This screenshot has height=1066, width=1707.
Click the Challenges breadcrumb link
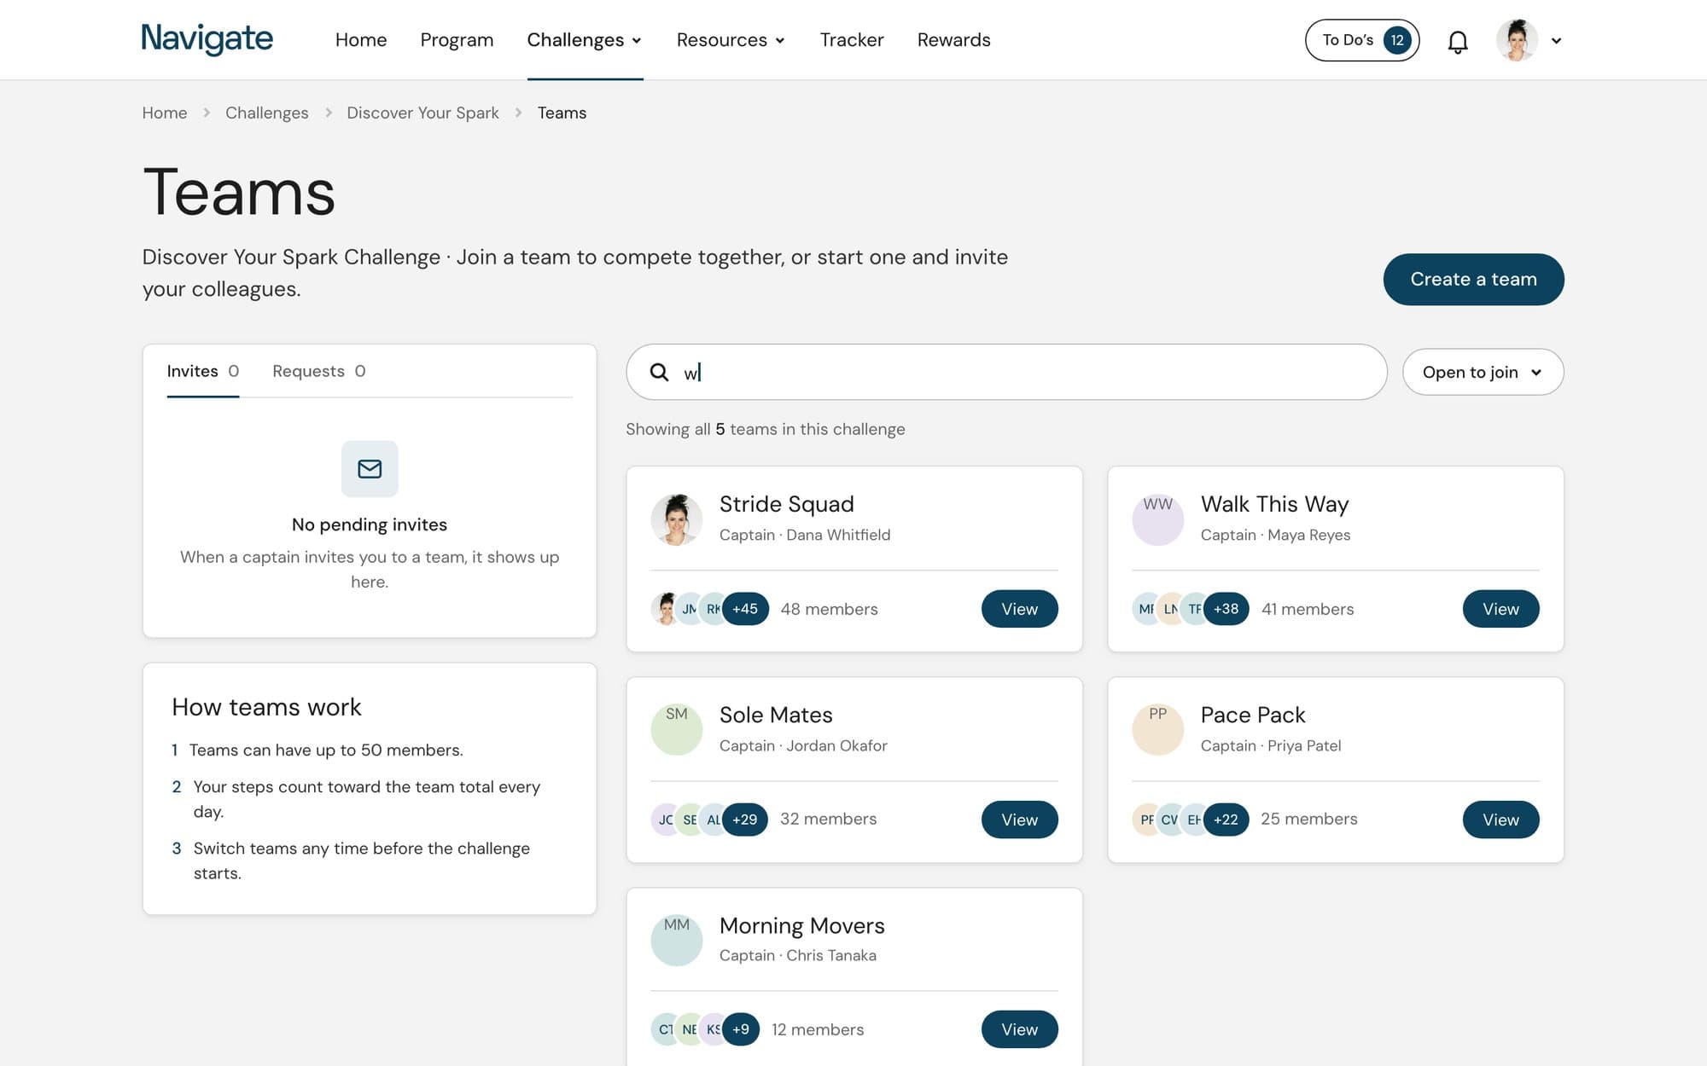click(x=266, y=113)
